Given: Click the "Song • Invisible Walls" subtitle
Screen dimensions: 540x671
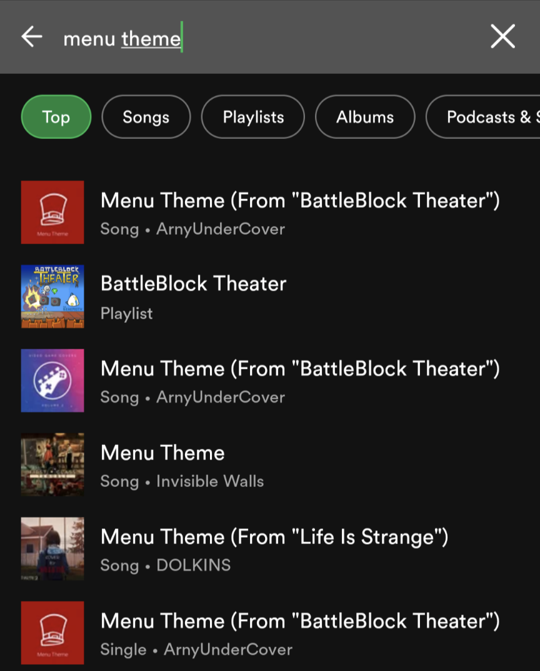Looking at the screenshot, I should point(182,481).
